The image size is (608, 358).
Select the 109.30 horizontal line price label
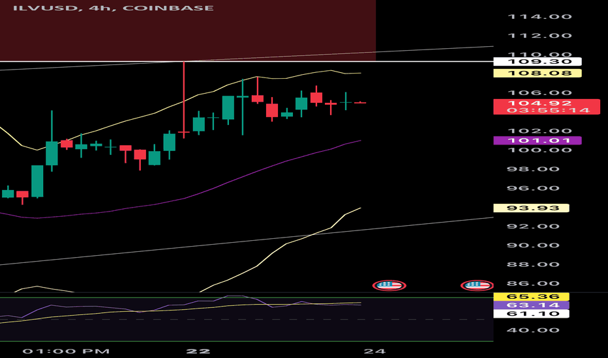[538, 62]
